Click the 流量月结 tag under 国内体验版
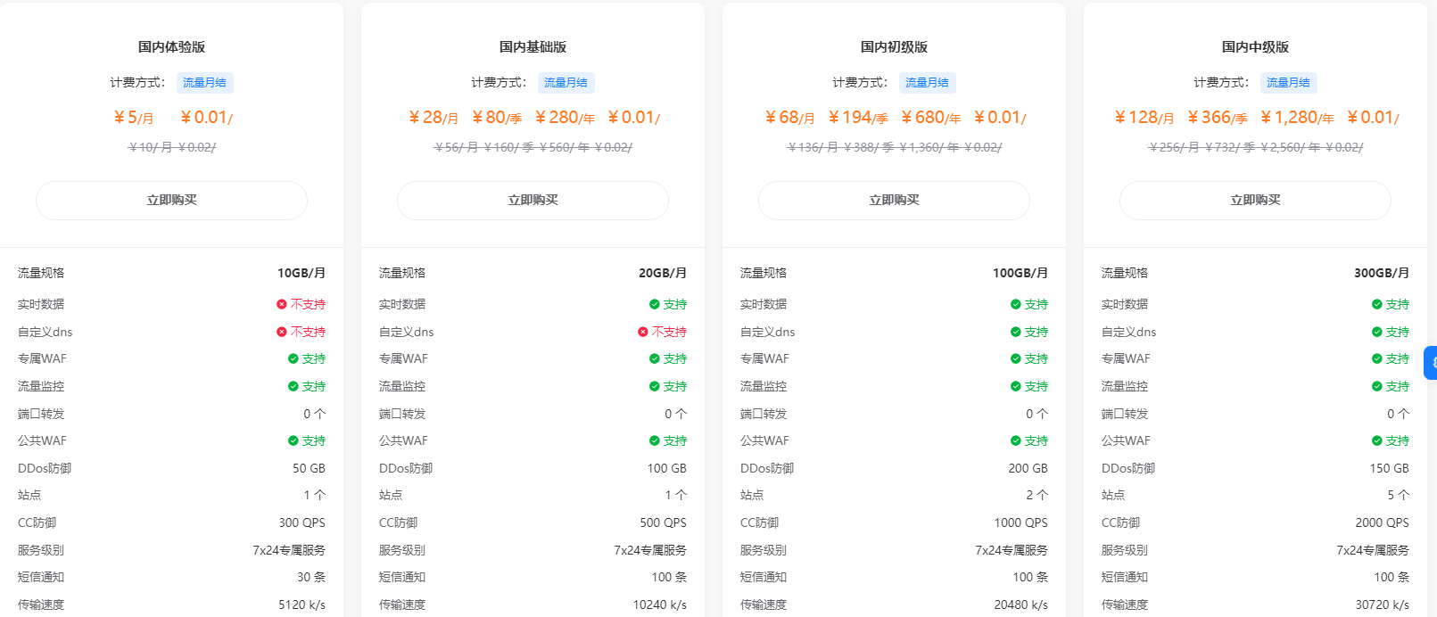 click(x=204, y=83)
